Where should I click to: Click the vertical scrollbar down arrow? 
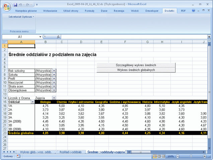(209, 148)
